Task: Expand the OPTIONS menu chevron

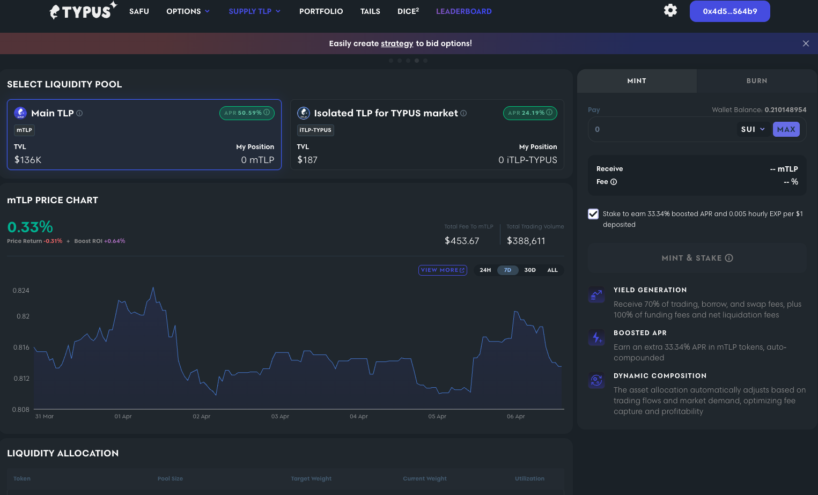Action: 208,11
